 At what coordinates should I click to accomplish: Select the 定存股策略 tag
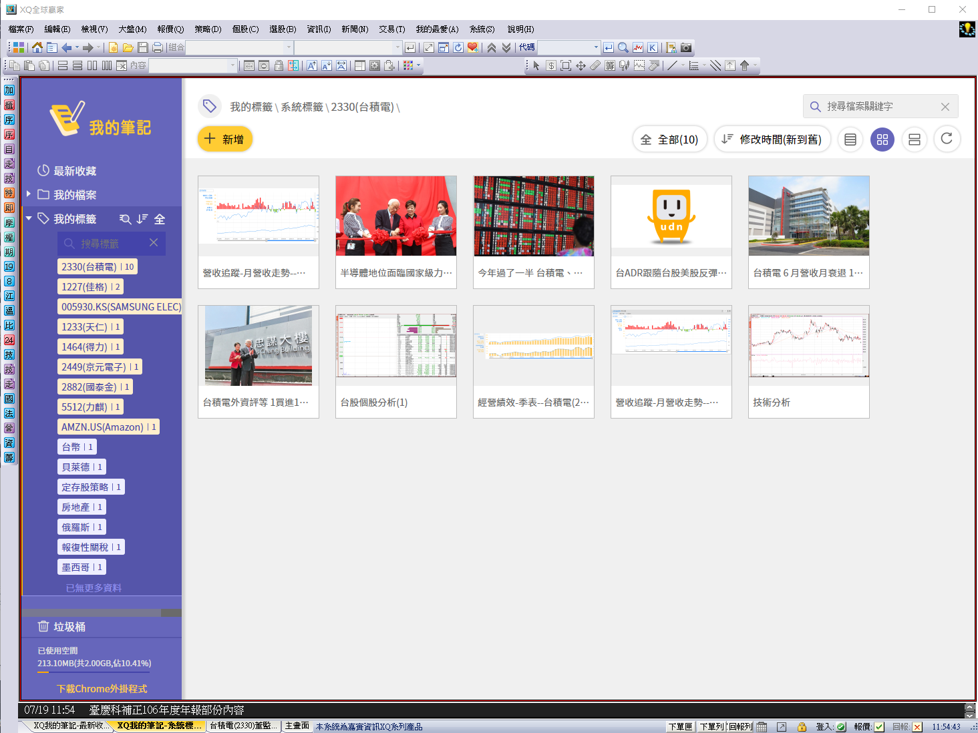click(92, 487)
